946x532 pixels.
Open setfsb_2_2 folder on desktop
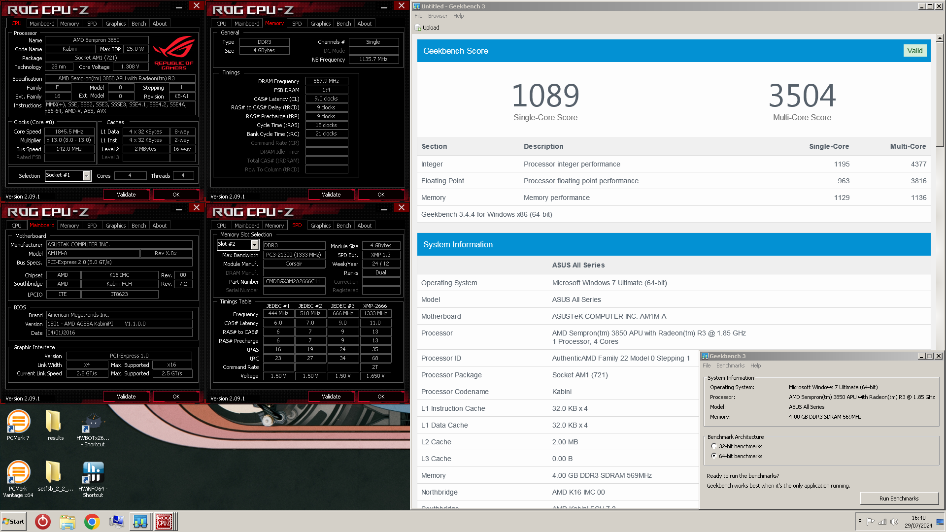coord(55,476)
